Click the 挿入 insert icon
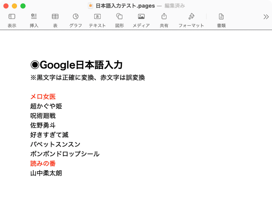The height and width of the screenshot is (212, 272). click(34, 16)
